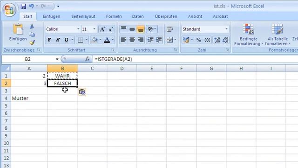Switch to the Acrobat tab
298x168 pixels.
(220, 16)
